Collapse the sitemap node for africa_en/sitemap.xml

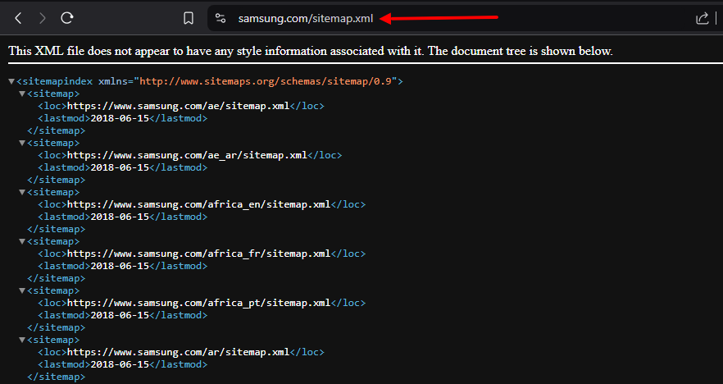point(21,193)
